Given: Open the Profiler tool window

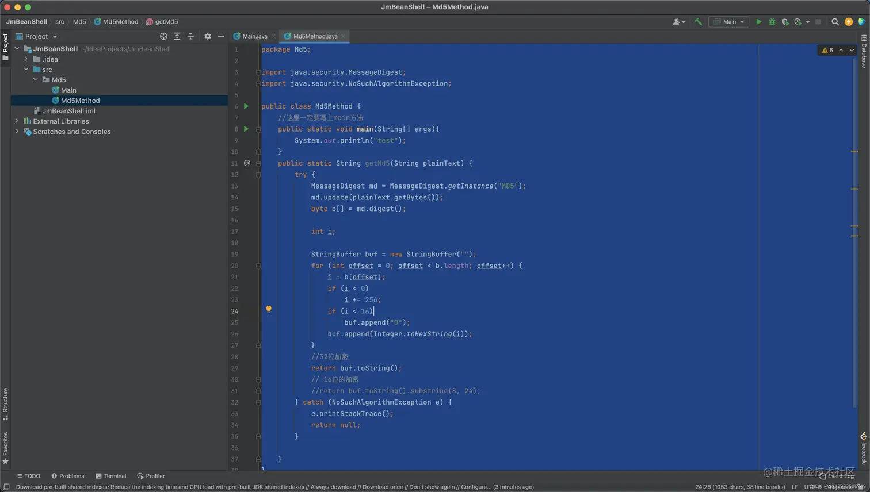Looking at the screenshot, I should point(151,476).
